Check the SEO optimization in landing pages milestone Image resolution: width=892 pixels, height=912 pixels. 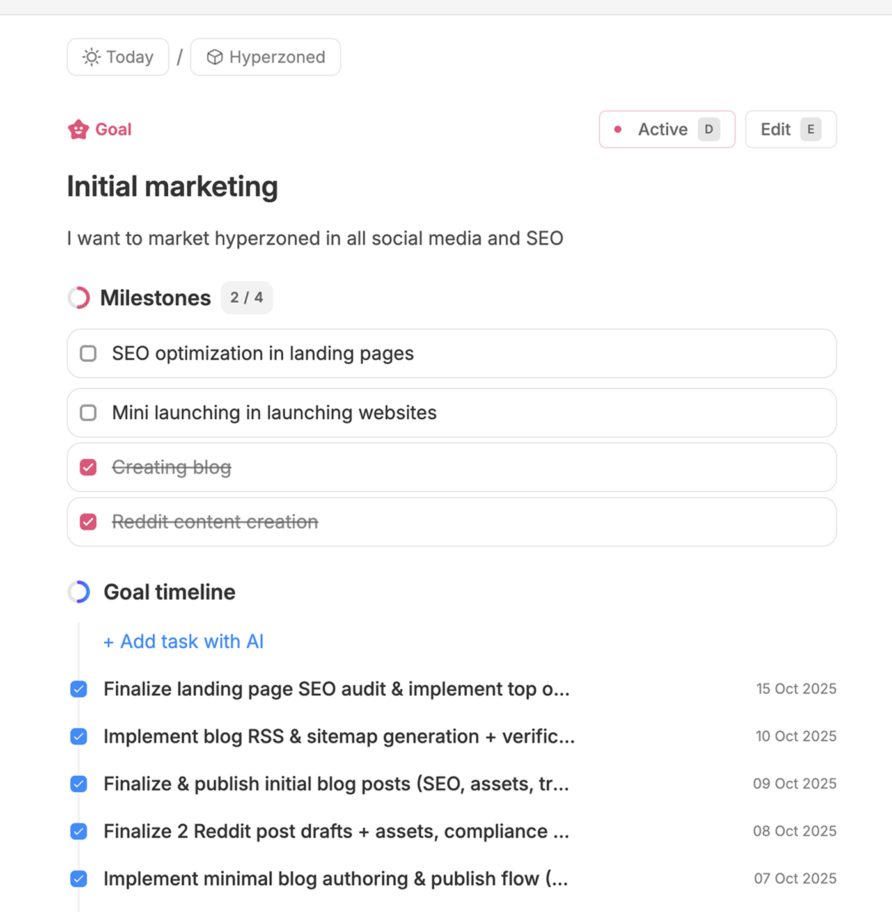pyautogui.click(x=88, y=353)
